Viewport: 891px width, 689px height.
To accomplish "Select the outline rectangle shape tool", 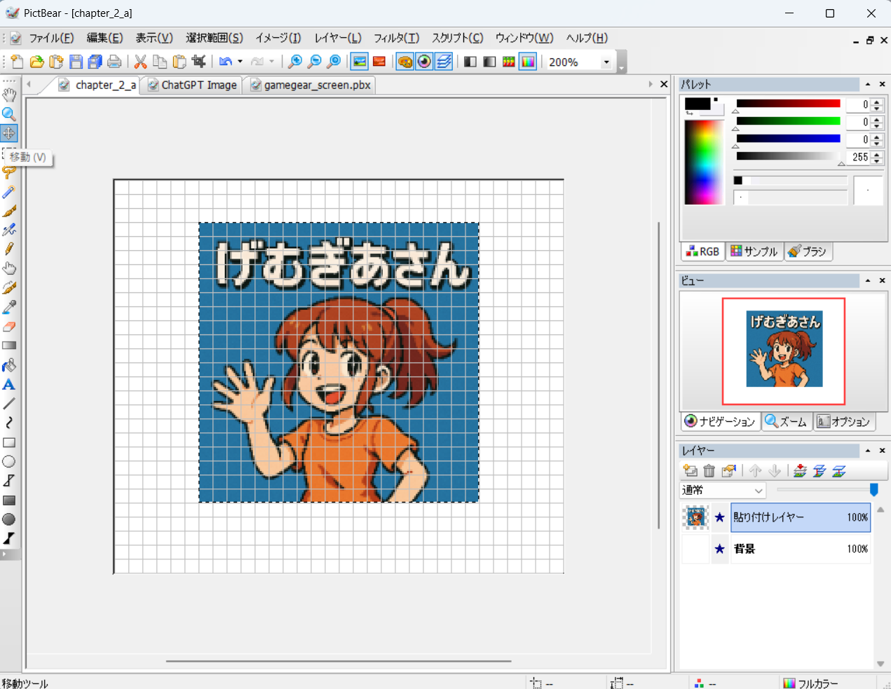I will click(x=9, y=442).
